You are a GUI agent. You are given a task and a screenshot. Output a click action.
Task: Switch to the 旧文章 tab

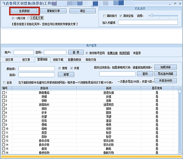(x=9, y=60)
